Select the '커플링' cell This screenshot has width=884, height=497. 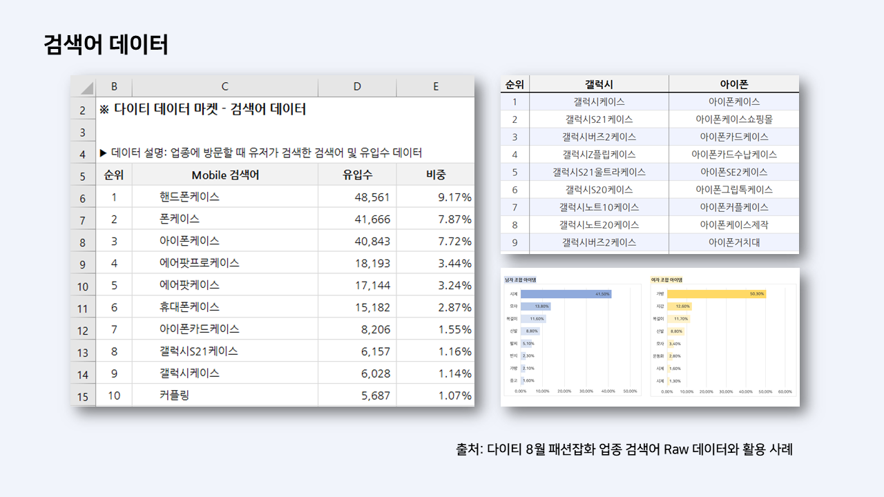point(225,396)
